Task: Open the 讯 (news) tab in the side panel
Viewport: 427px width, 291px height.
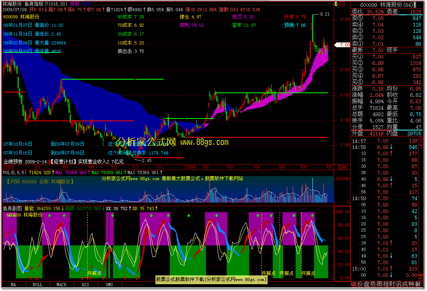Action: coord(398,284)
